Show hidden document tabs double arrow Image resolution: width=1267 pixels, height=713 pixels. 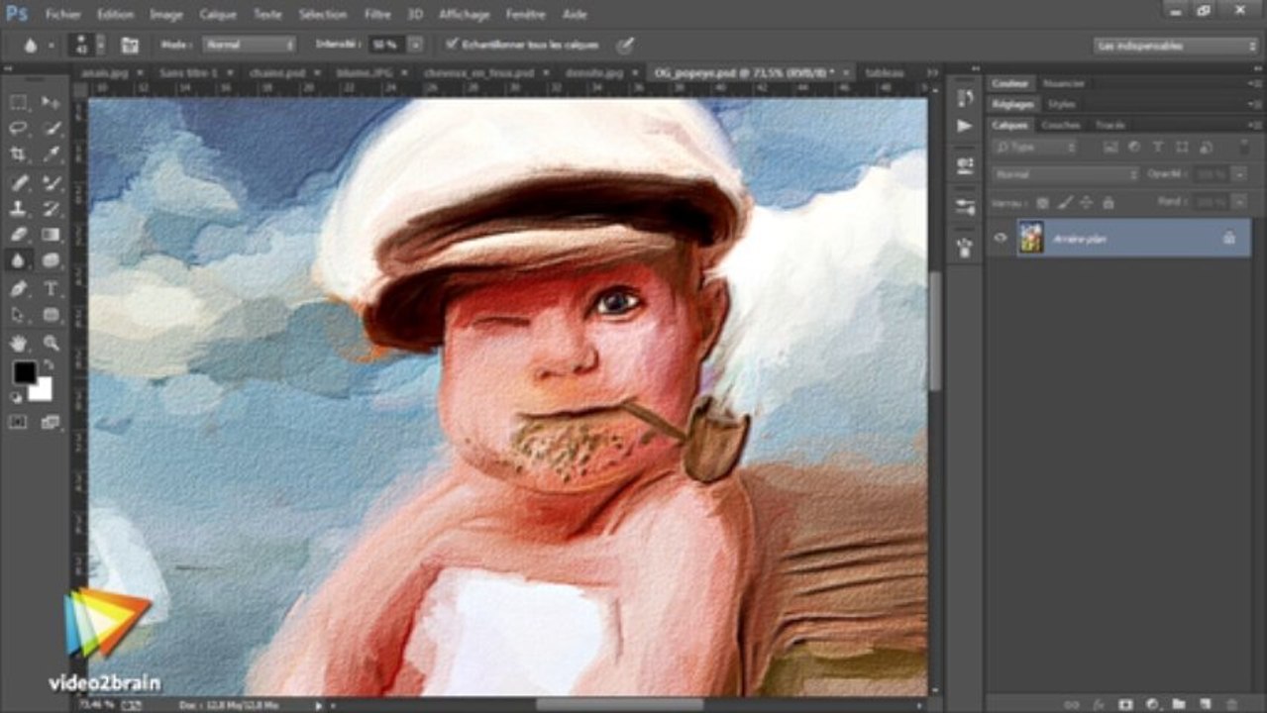932,72
